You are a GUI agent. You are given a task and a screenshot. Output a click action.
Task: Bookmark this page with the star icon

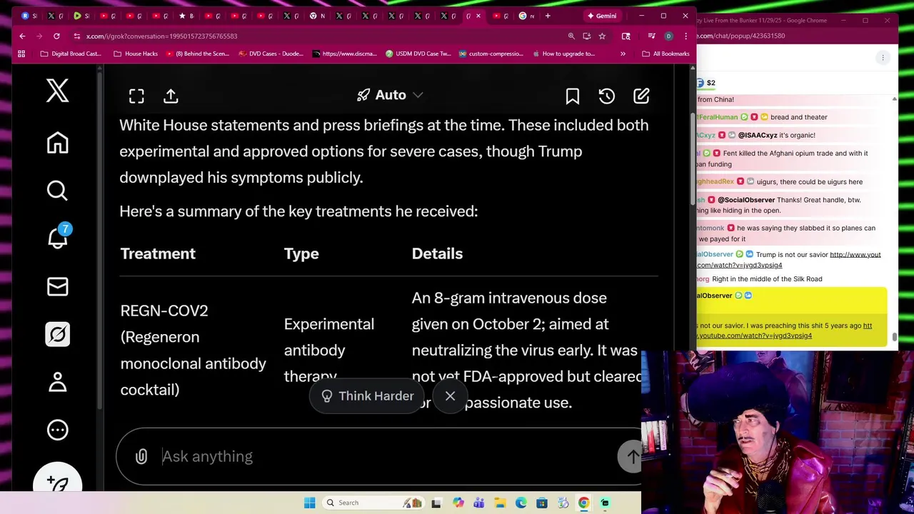point(602,36)
